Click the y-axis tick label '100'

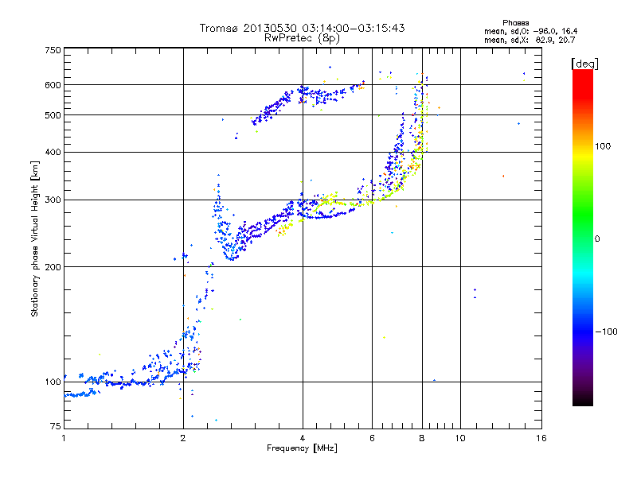coord(53,382)
